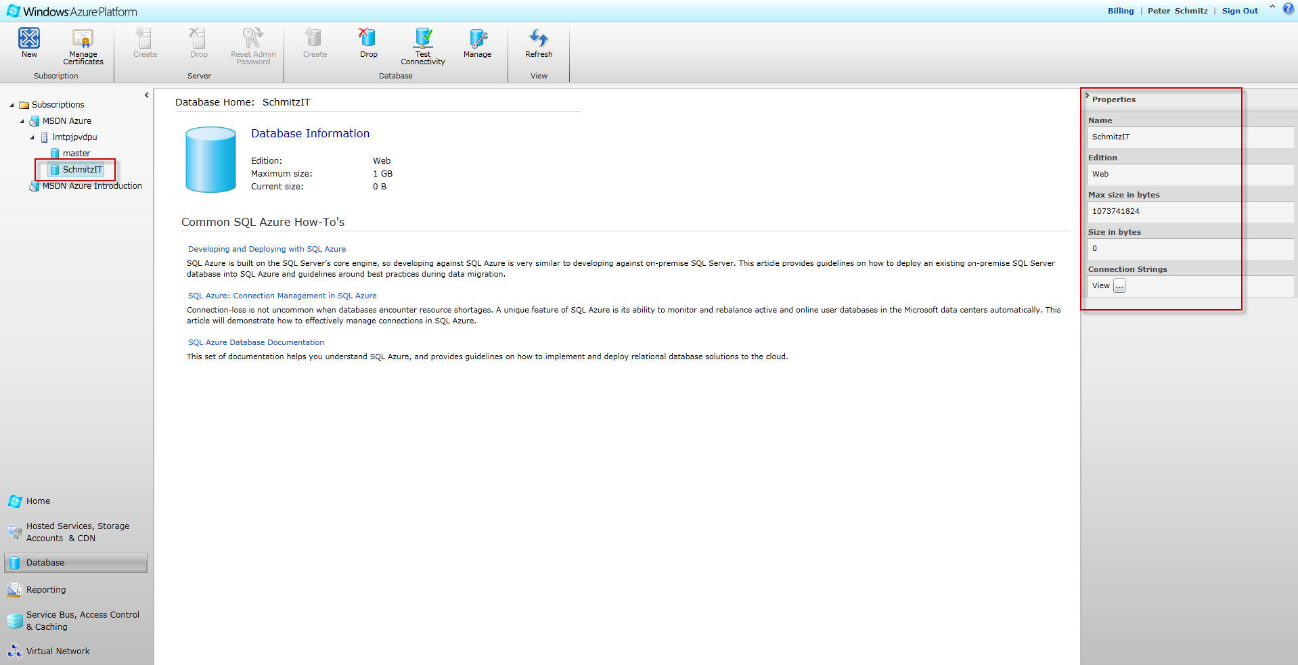Select the master database
The image size is (1298, 665).
70,154
